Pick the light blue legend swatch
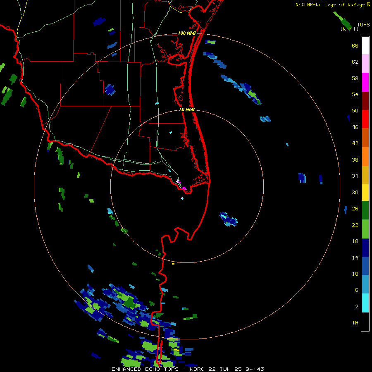The width and height of the screenshot is (372, 372). coord(365,284)
